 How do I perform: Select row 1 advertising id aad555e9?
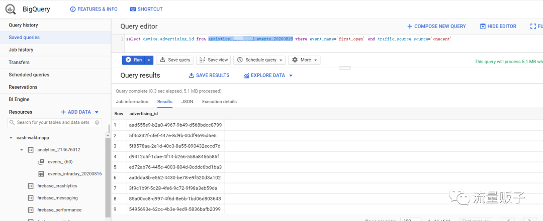pos(175,125)
